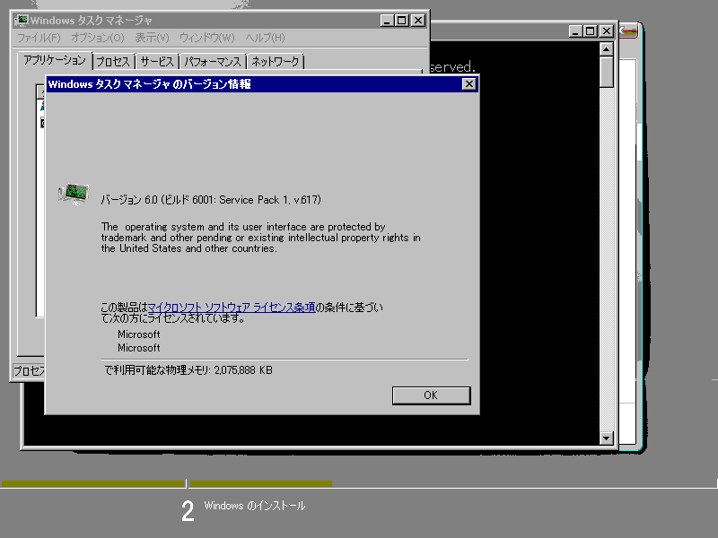718x538 pixels.
Task: Open the ヘルプ(H) menu in Task Manager
Action: (x=265, y=38)
